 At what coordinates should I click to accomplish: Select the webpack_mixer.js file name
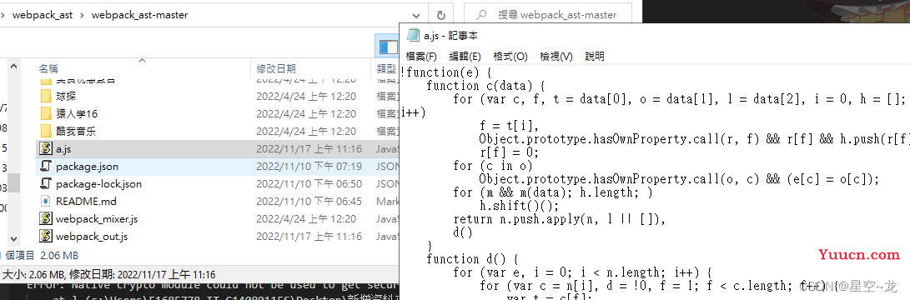[x=97, y=219]
